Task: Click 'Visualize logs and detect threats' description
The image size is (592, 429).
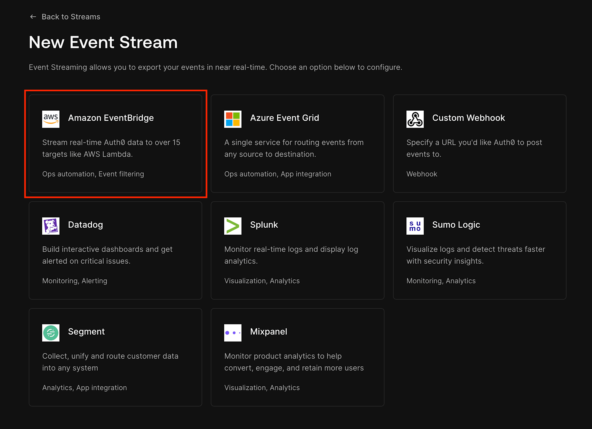Action: [x=476, y=255]
